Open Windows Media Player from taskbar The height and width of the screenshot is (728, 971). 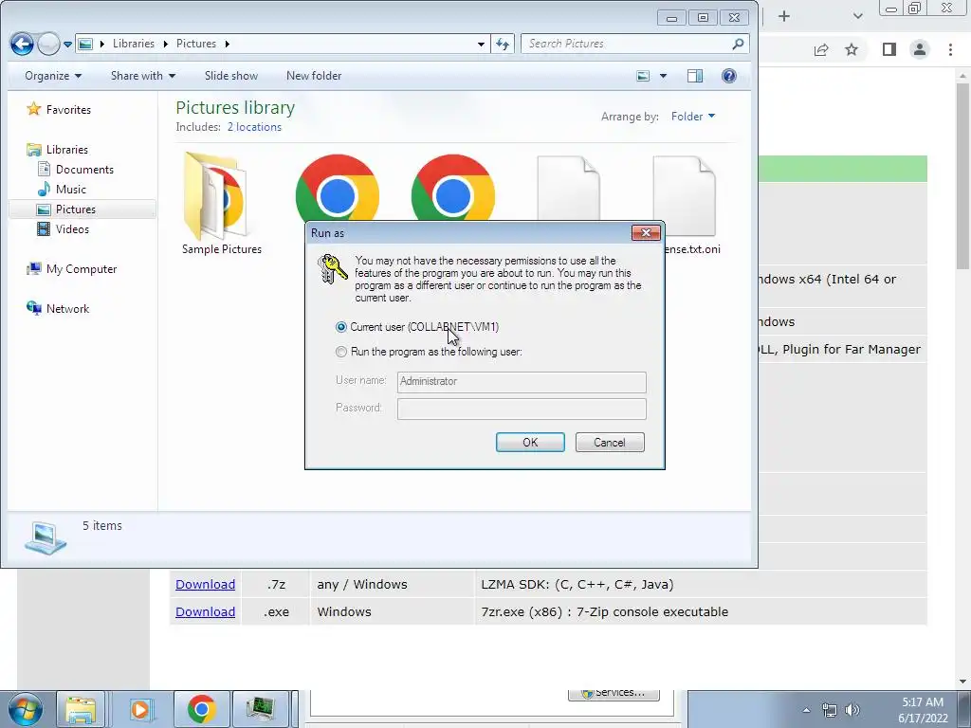tap(141, 709)
